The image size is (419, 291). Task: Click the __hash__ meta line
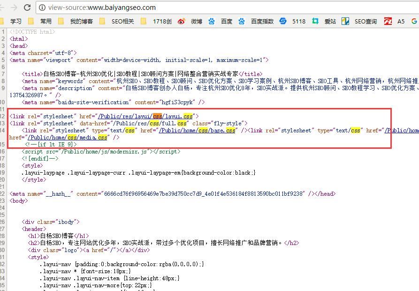(172, 194)
